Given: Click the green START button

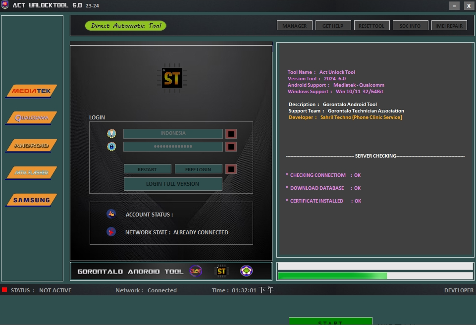Looking at the screenshot, I should click(330, 321).
